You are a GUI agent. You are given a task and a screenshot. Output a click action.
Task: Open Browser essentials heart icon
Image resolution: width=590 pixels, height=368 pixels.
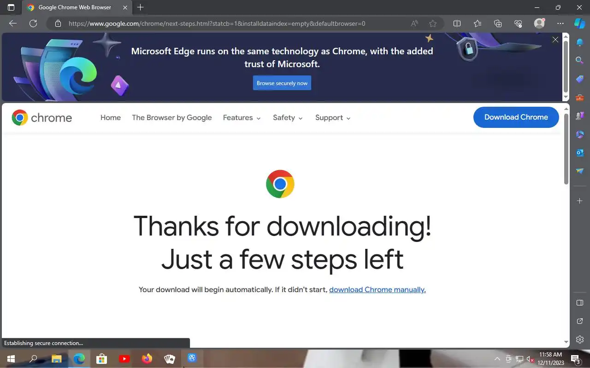[x=518, y=23]
